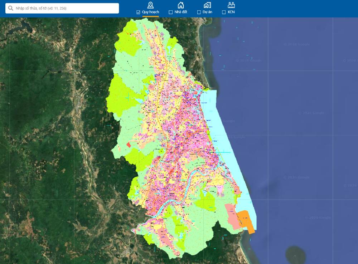This screenshot has width=358, height=264.
Task: Switch to the Quy hoạch tab label
Action: tap(150, 12)
